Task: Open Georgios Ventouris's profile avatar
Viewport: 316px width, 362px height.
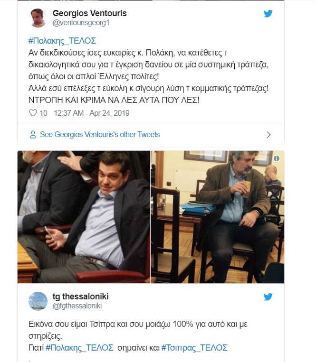Action: [x=38, y=18]
